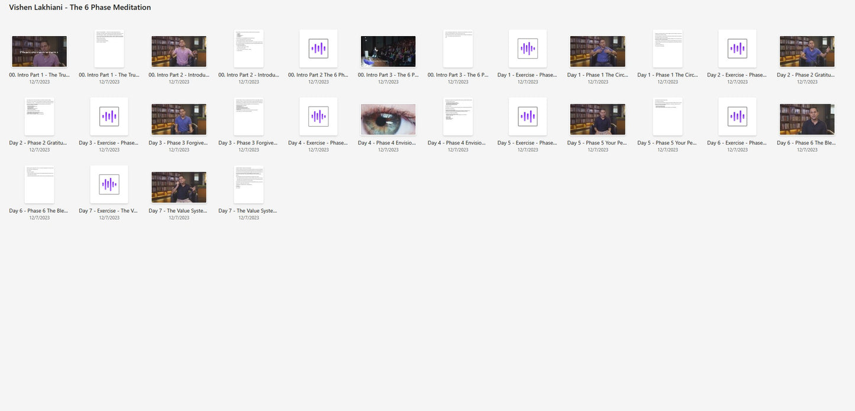Click the Day 4 Exercise audio icon
The image size is (855, 411).
click(318, 117)
